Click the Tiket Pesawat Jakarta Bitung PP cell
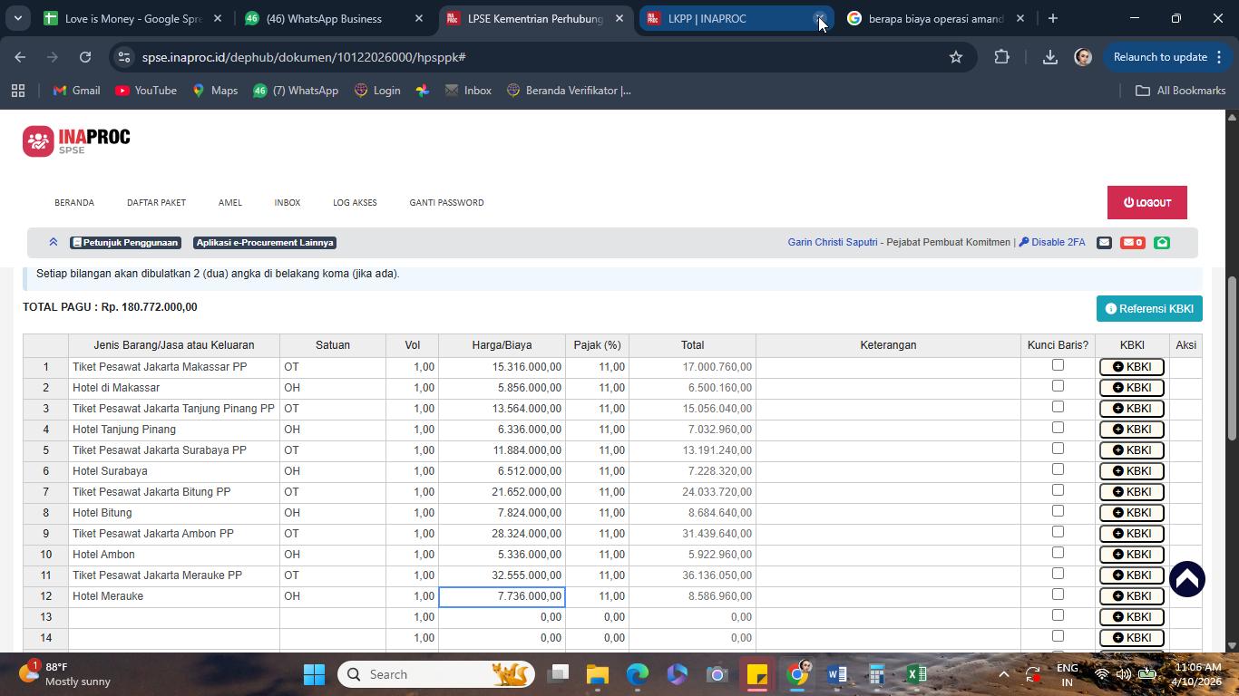The image size is (1239, 696). [174, 492]
